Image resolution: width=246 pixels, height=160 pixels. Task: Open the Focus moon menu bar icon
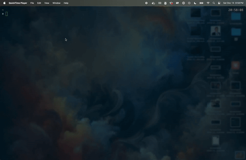point(195,3)
